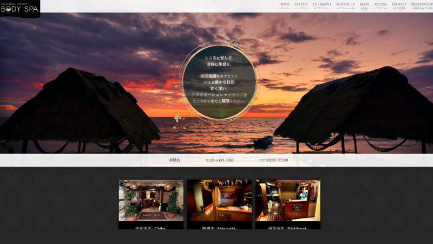
Task: Open the SCHEDULE menu item
Action: (x=345, y=6)
